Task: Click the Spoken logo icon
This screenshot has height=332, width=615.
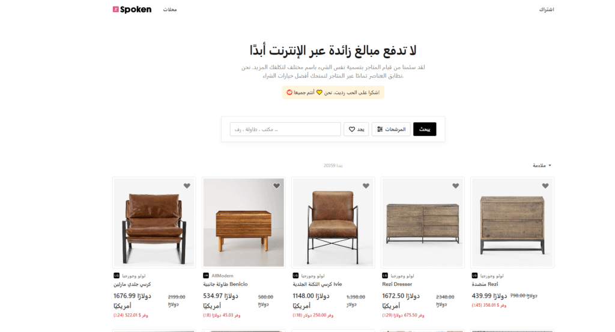Action: pos(116,10)
